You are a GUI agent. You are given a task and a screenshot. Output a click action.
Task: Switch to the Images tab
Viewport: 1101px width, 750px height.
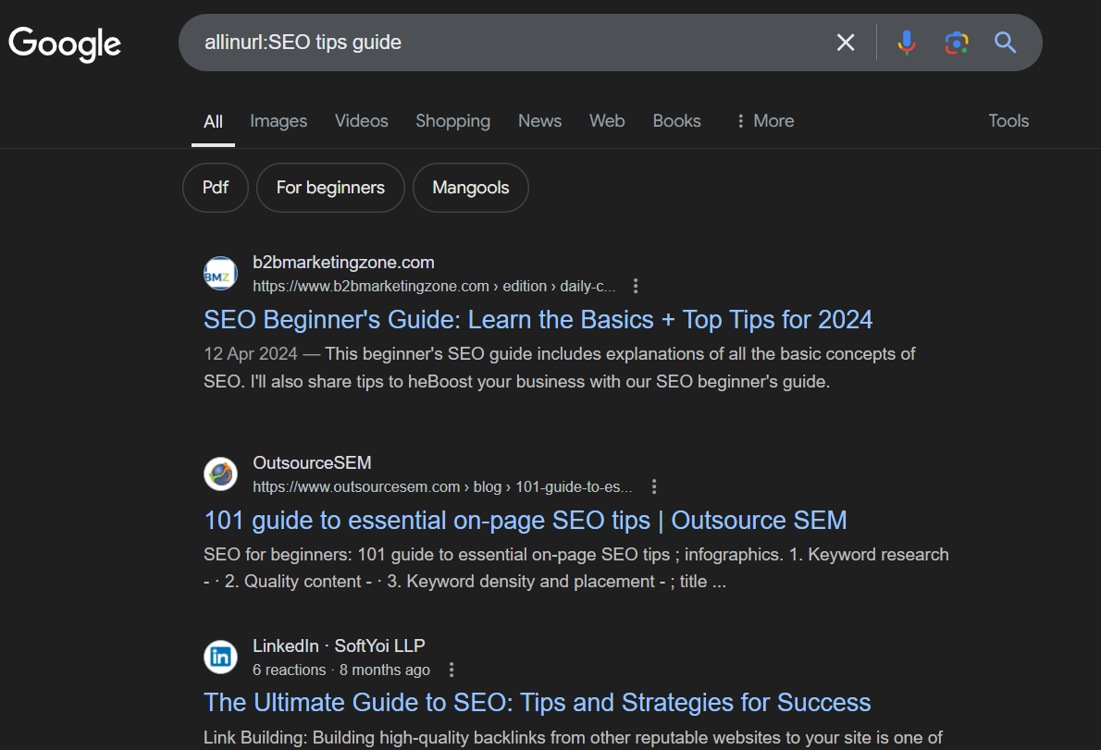pyautogui.click(x=278, y=120)
